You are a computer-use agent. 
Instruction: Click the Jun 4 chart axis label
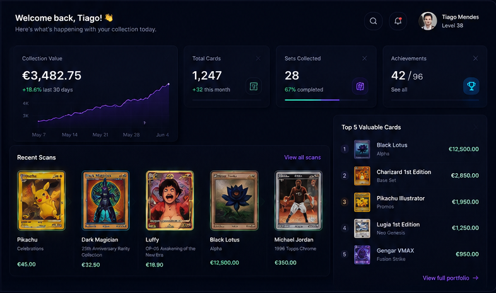pos(162,135)
